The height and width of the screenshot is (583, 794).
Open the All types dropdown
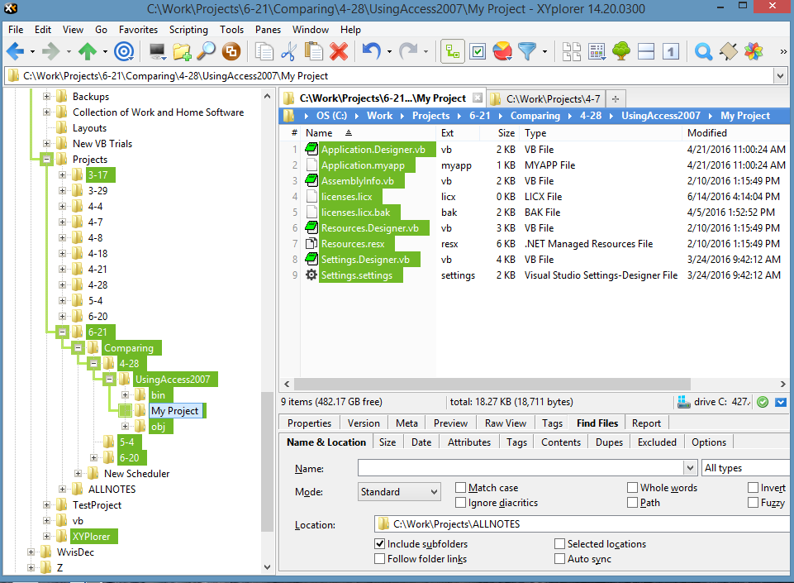[x=744, y=468]
